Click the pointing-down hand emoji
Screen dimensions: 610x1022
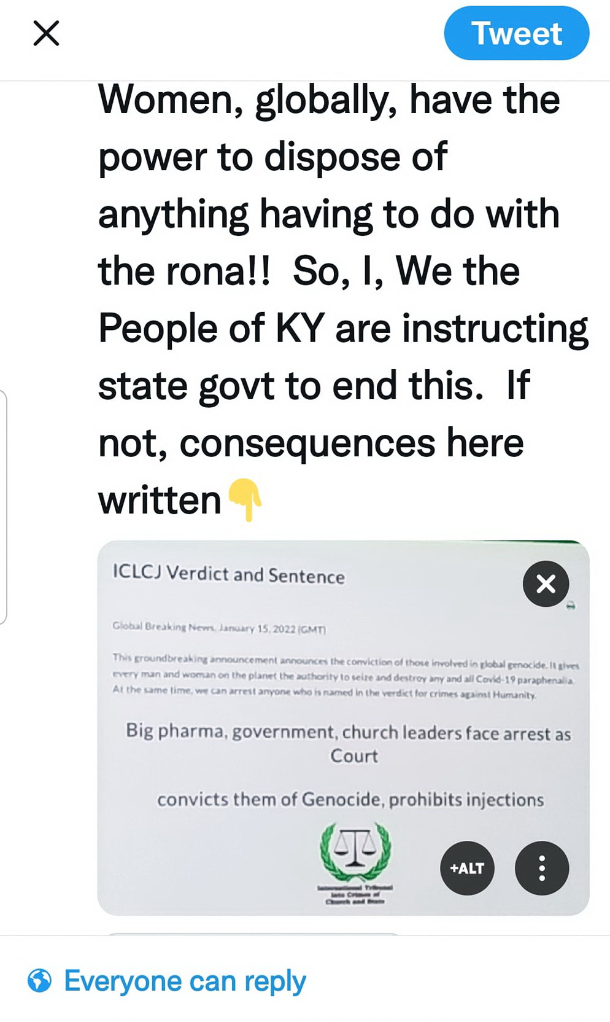click(x=245, y=499)
